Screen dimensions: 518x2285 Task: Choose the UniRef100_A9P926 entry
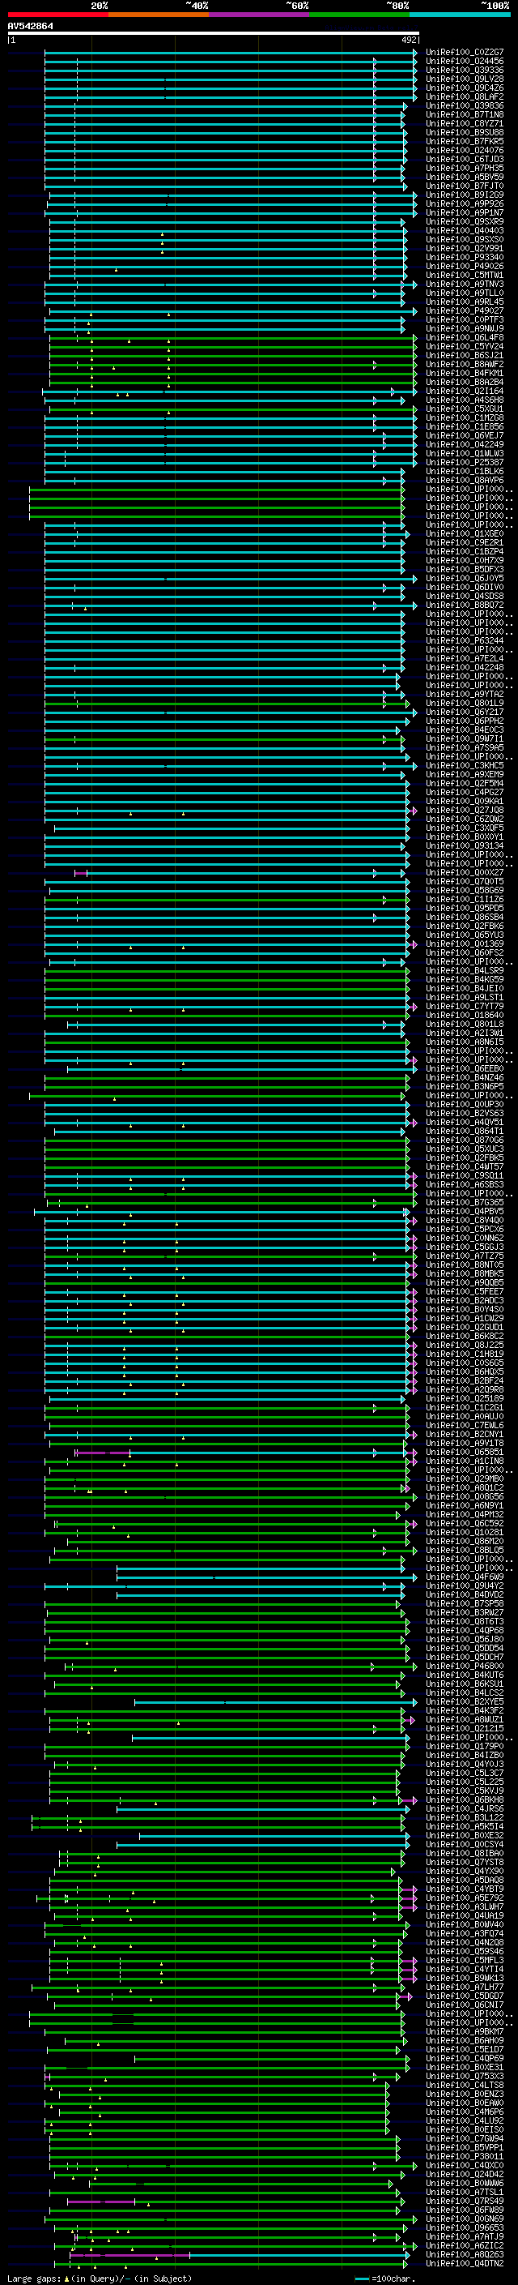465,204
